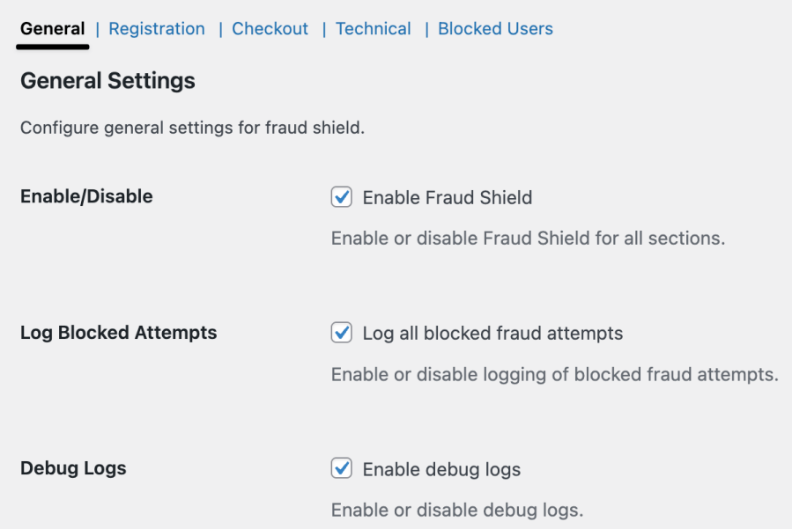The width and height of the screenshot is (792, 529).
Task: Click the black underline beneath the General tab
Action: click(53, 44)
